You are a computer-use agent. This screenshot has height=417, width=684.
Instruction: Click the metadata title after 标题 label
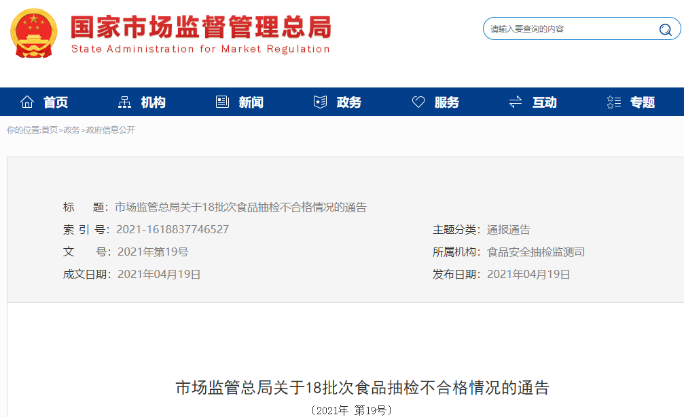click(240, 207)
